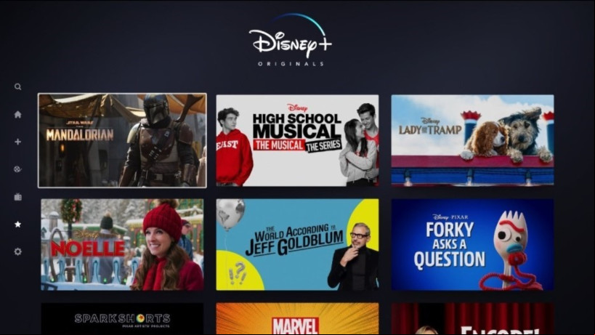595x335 pixels.
Task: Open Watchlist plus icon in sidebar
Action: click(18, 142)
